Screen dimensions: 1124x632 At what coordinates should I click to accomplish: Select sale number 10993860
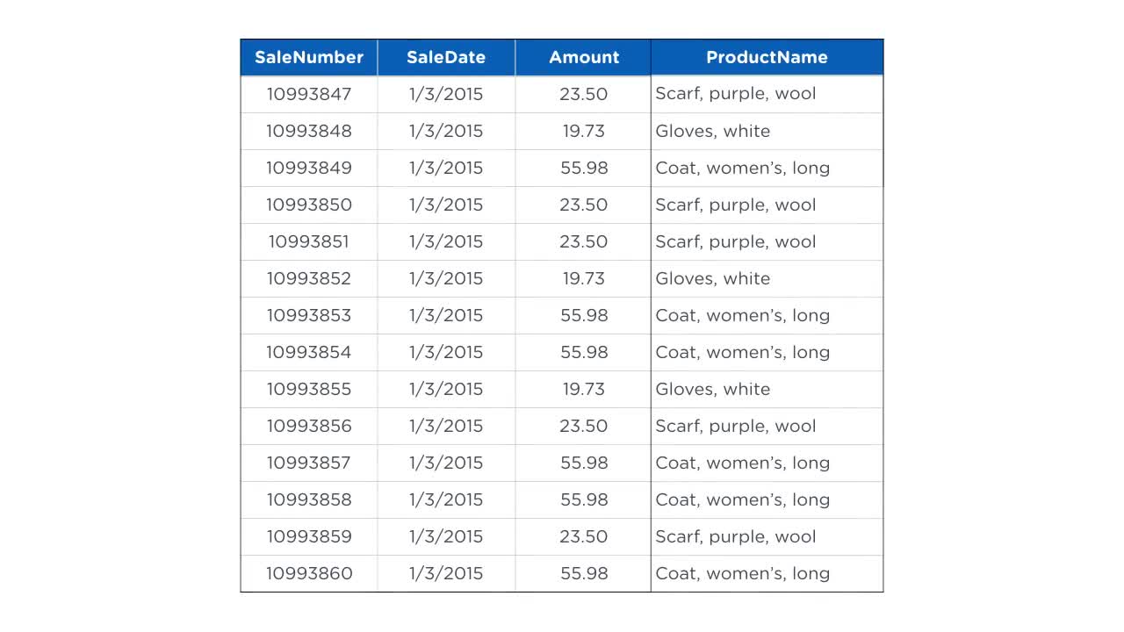(x=309, y=573)
